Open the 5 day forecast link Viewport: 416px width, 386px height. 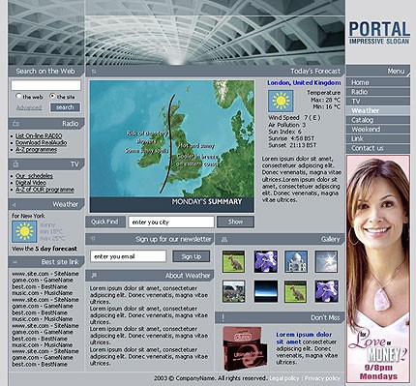click(56, 249)
